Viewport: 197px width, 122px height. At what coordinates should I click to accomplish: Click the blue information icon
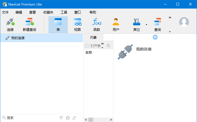tap(155, 37)
